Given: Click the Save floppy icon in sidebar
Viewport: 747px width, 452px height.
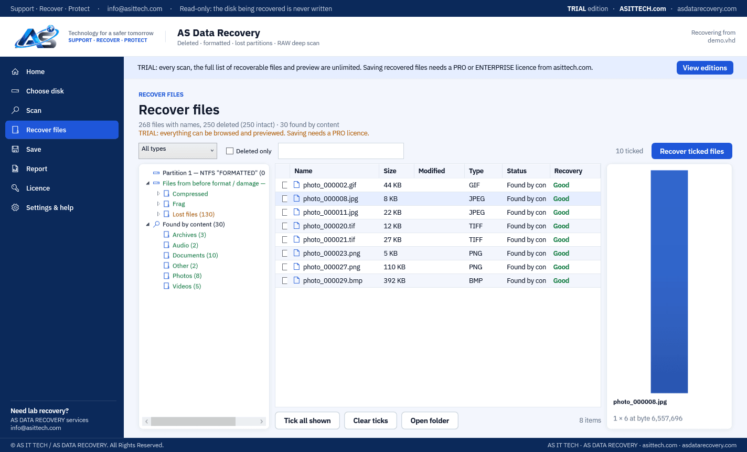Looking at the screenshot, I should [16, 150].
